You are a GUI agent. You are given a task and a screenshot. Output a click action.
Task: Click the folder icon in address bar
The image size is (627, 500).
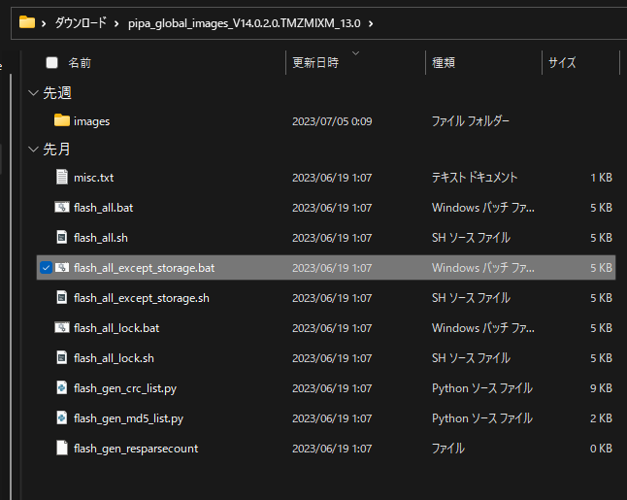point(27,22)
